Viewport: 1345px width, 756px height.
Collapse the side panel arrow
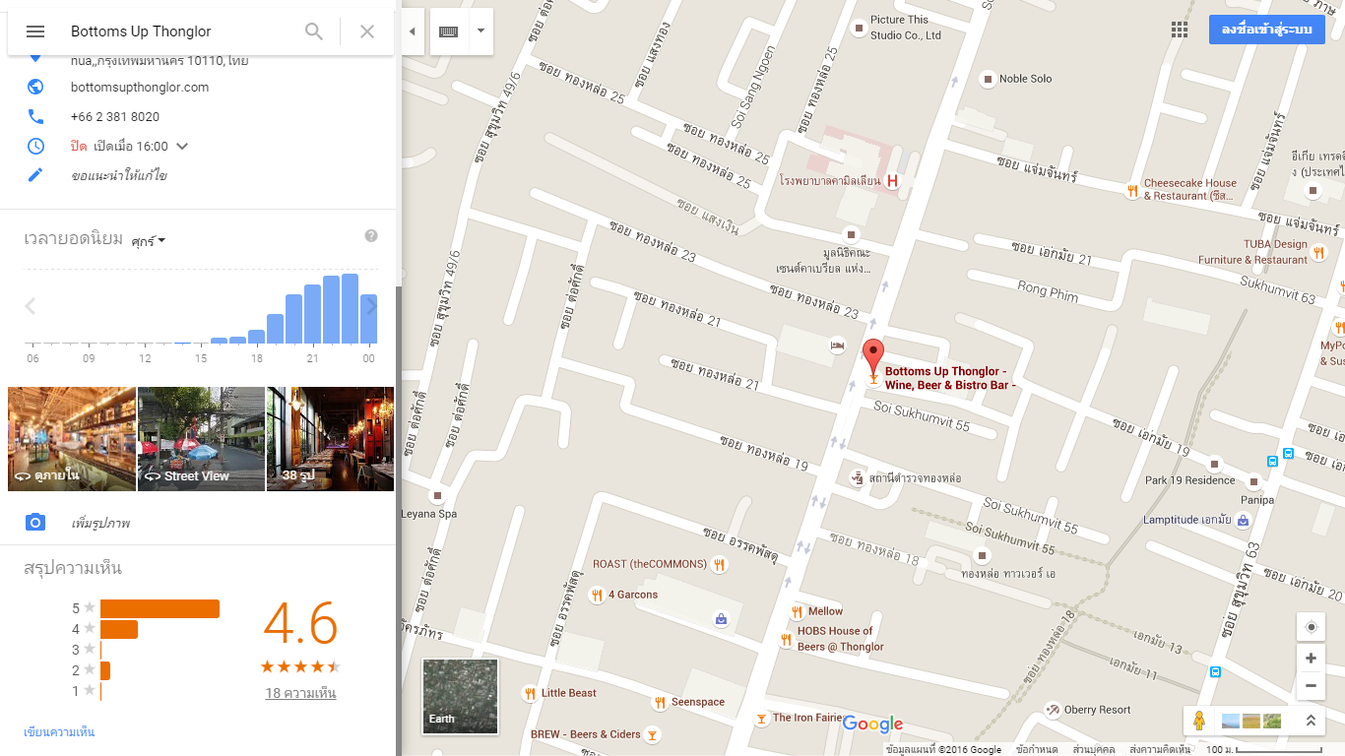(413, 31)
